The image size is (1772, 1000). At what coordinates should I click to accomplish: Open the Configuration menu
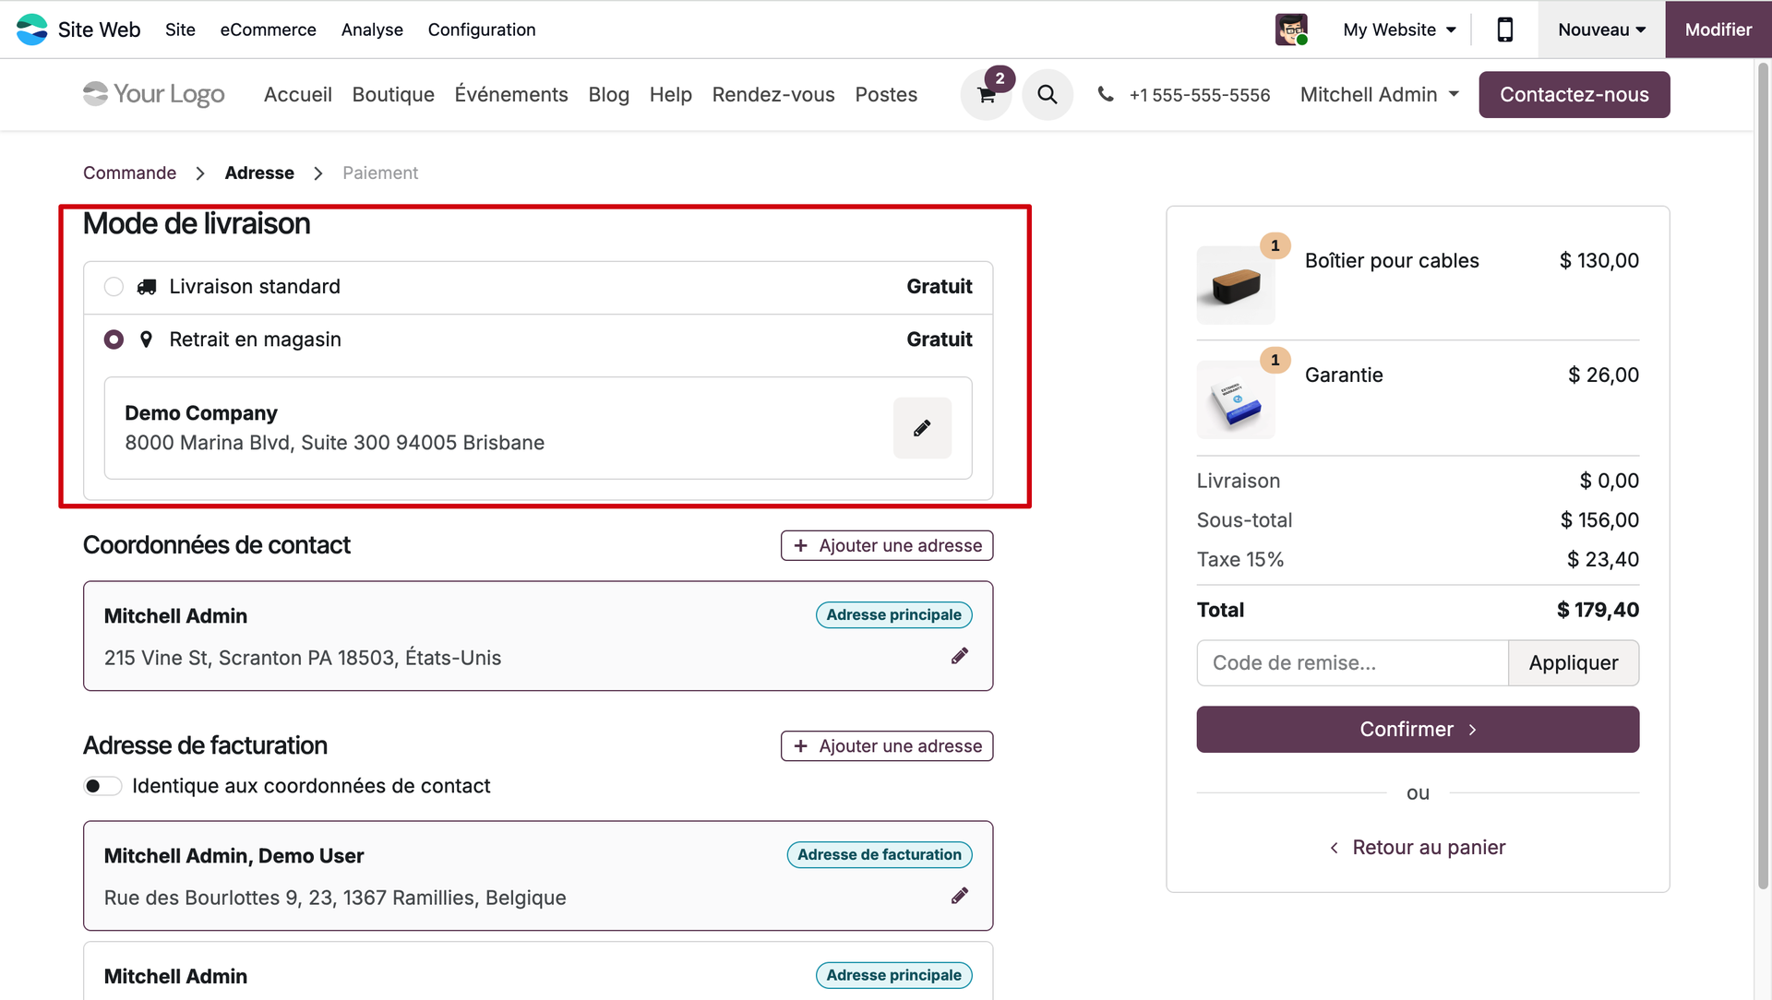(481, 30)
